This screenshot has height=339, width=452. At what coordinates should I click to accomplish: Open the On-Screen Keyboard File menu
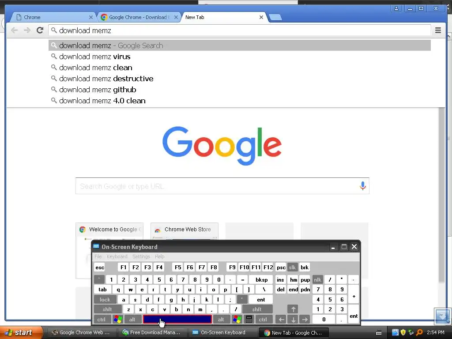(98, 256)
